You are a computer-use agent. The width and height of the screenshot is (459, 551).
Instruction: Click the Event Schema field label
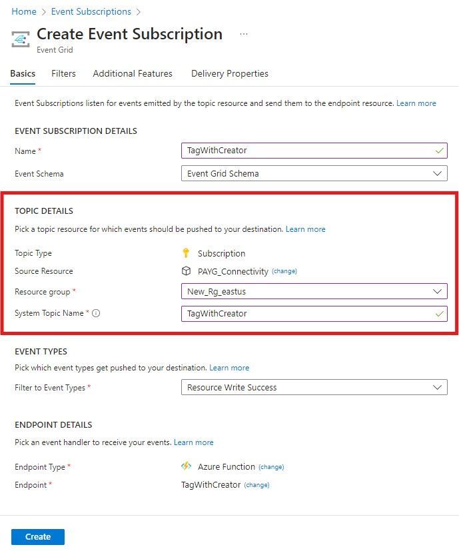(x=39, y=174)
